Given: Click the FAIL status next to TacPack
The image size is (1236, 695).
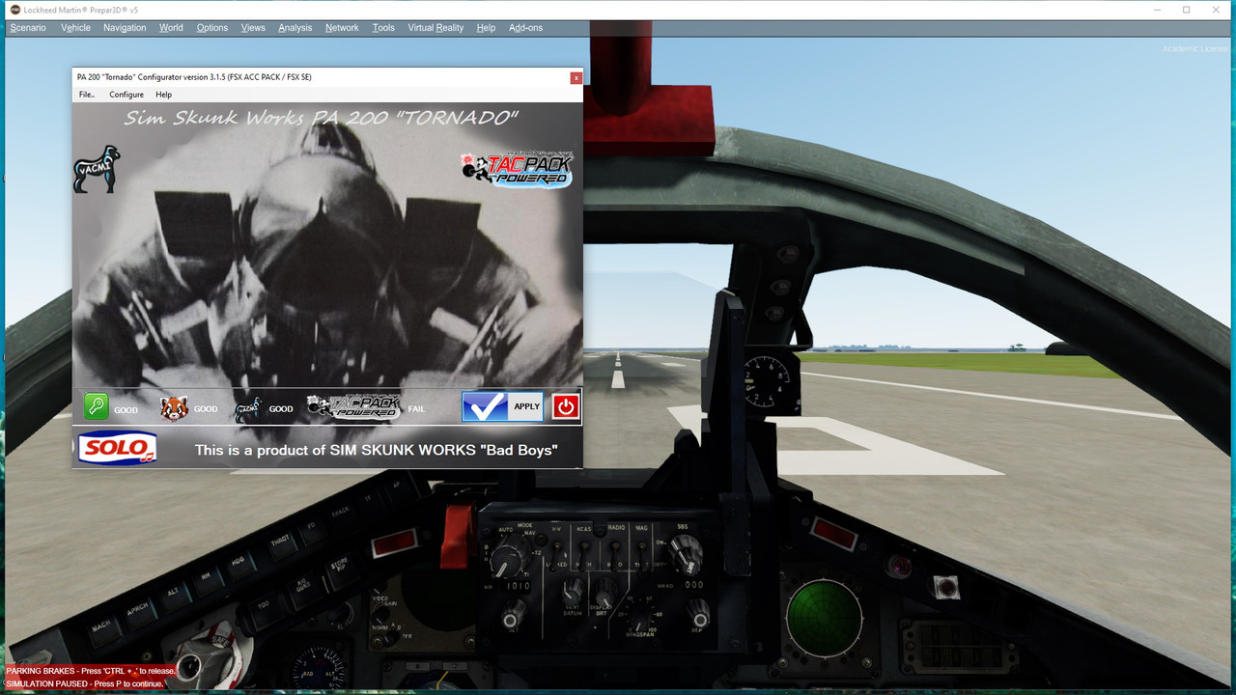Looking at the screenshot, I should 416,409.
